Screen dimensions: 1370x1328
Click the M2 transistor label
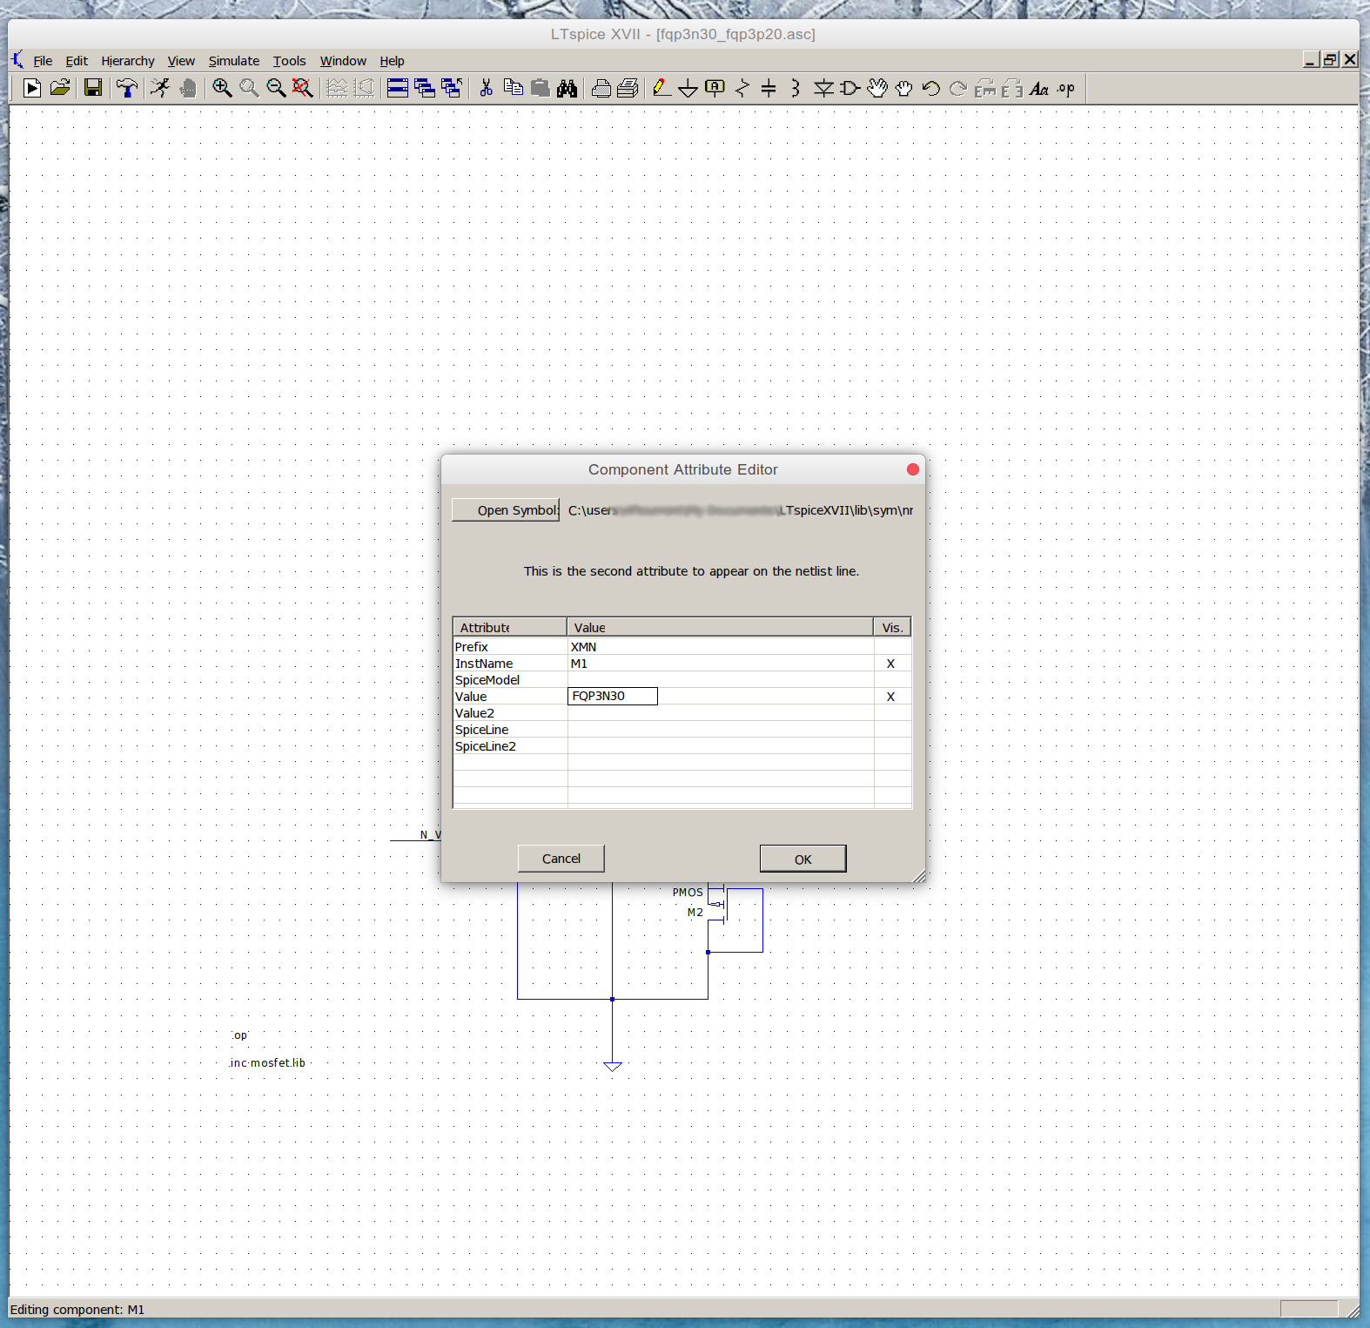tap(695, 913)
